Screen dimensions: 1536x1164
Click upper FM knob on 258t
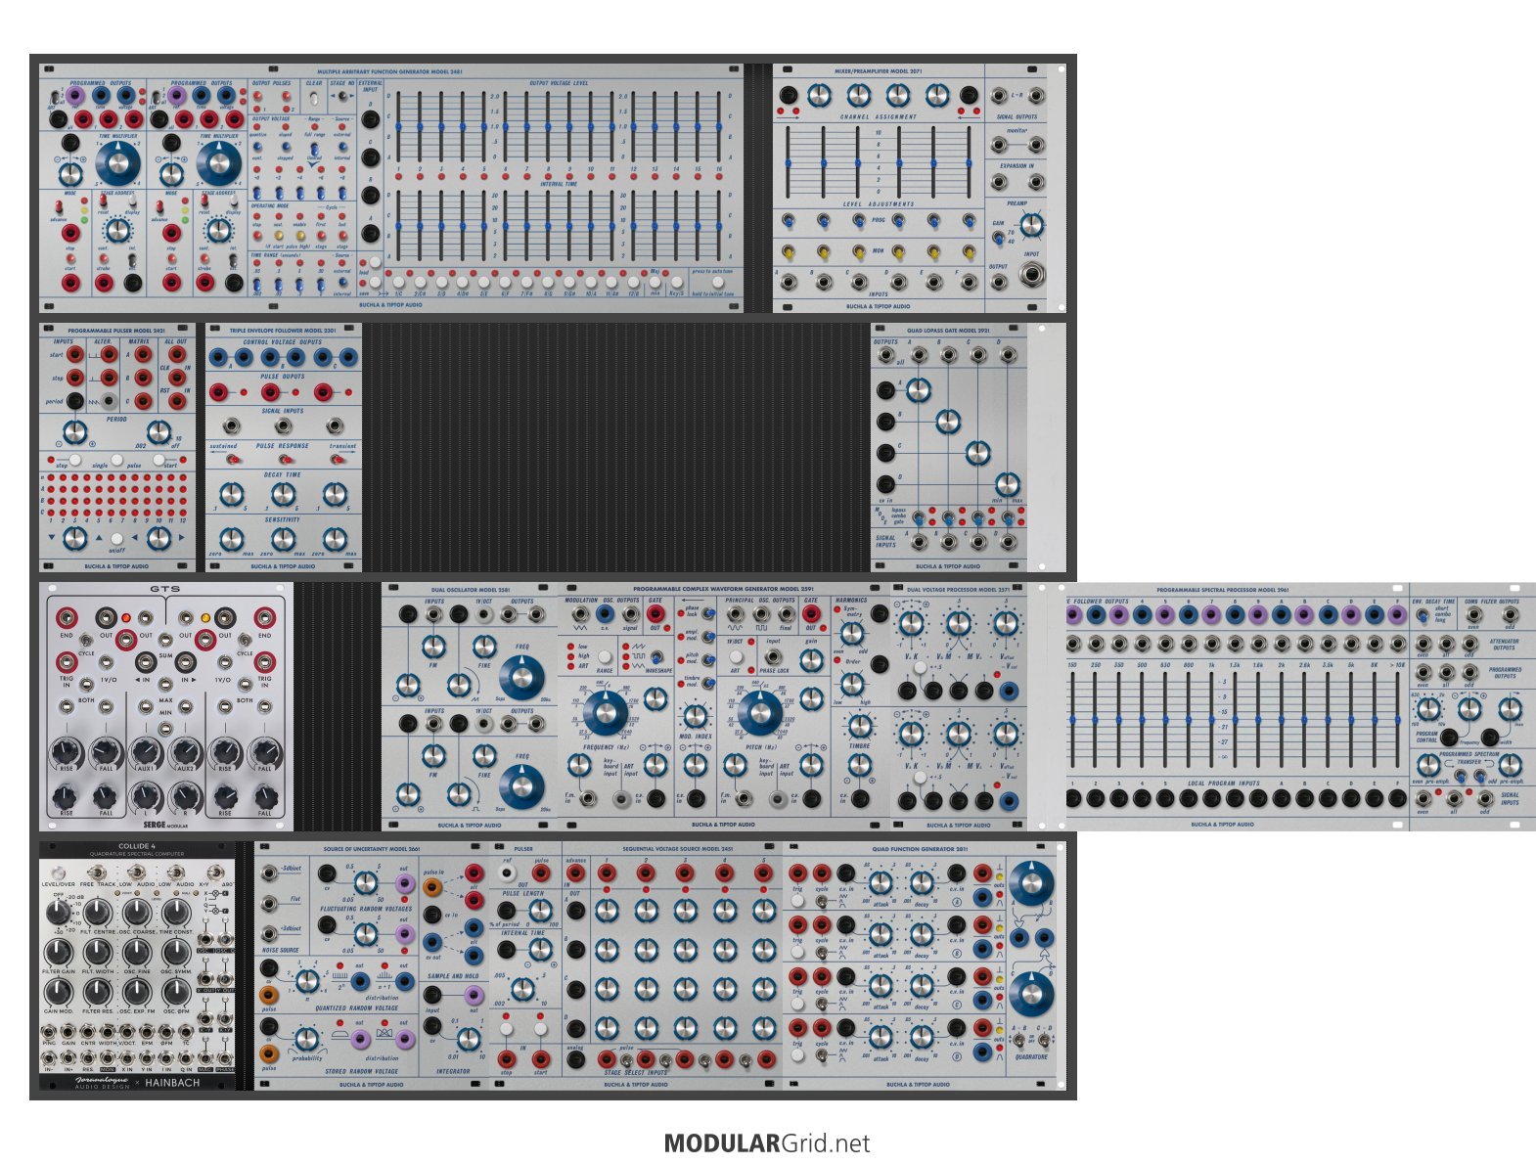pos(433,647)
